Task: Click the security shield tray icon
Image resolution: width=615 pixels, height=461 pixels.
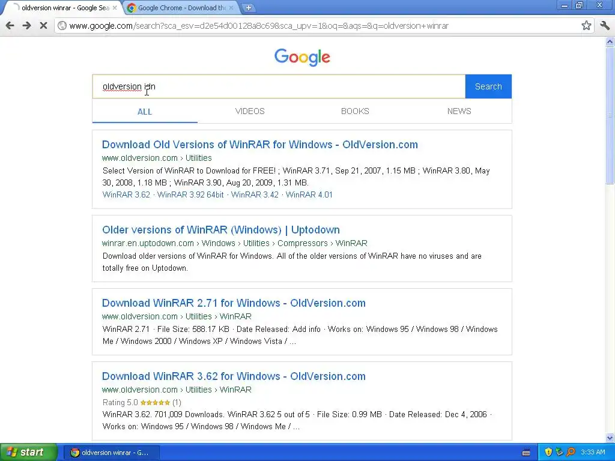Action: 548,453
